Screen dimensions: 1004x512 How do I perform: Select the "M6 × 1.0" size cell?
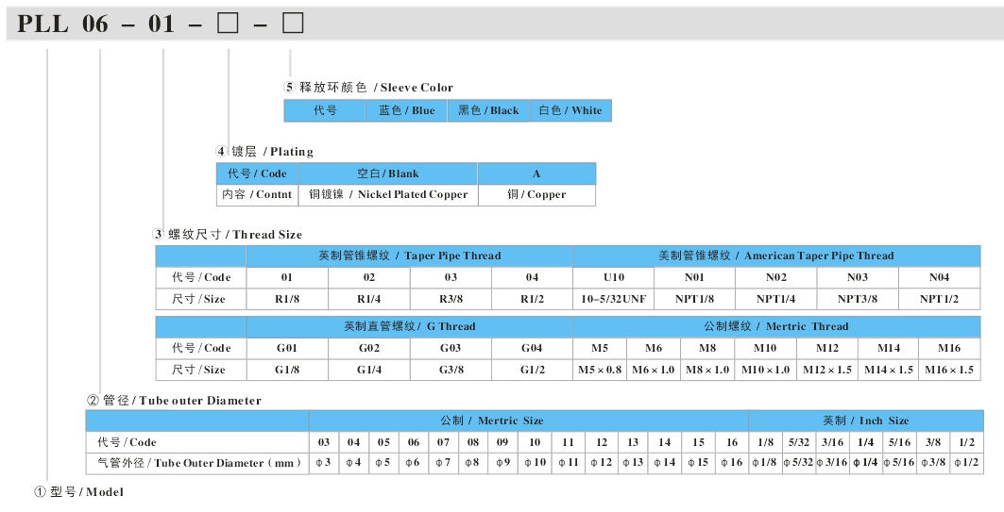tap(654, 371)
